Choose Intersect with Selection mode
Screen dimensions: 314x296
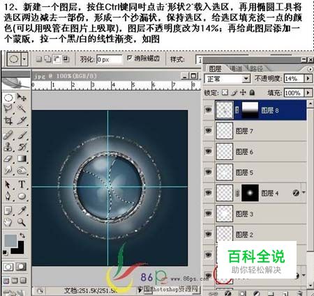tap(66, 59)
